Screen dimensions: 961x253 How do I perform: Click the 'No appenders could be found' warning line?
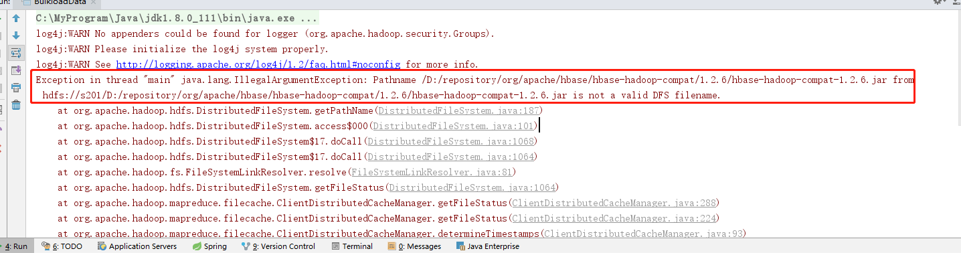265,33
